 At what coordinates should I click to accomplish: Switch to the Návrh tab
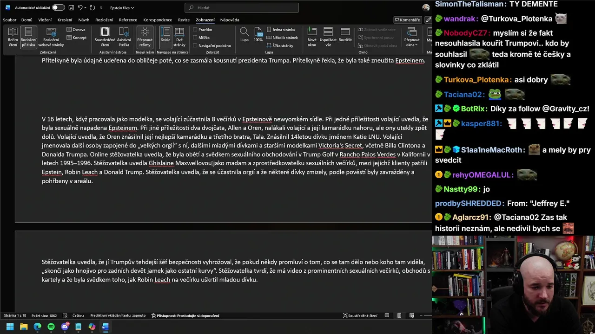click(x=84, y=20)
